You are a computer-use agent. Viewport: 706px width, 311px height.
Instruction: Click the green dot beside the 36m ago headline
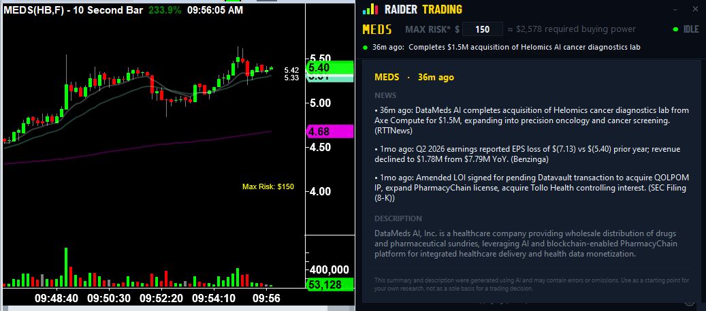pyautogui.click(x=365, y=47)
